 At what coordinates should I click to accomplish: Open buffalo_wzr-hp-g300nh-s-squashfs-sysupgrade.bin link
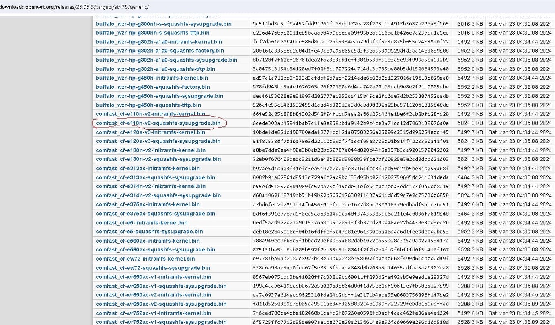coord(163,24)
